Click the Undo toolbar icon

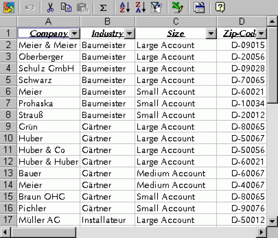pyautogui.click(x=30, y=7)
